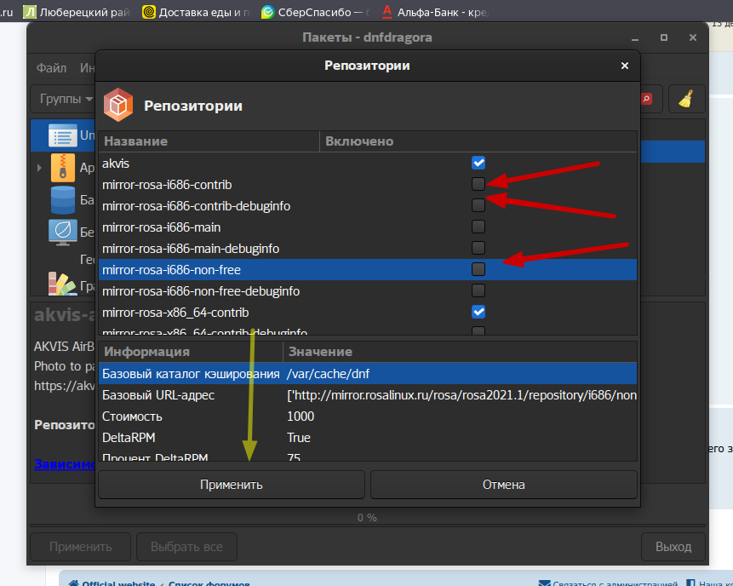Open the Доставка еды browser bookmark

(197, 12)
